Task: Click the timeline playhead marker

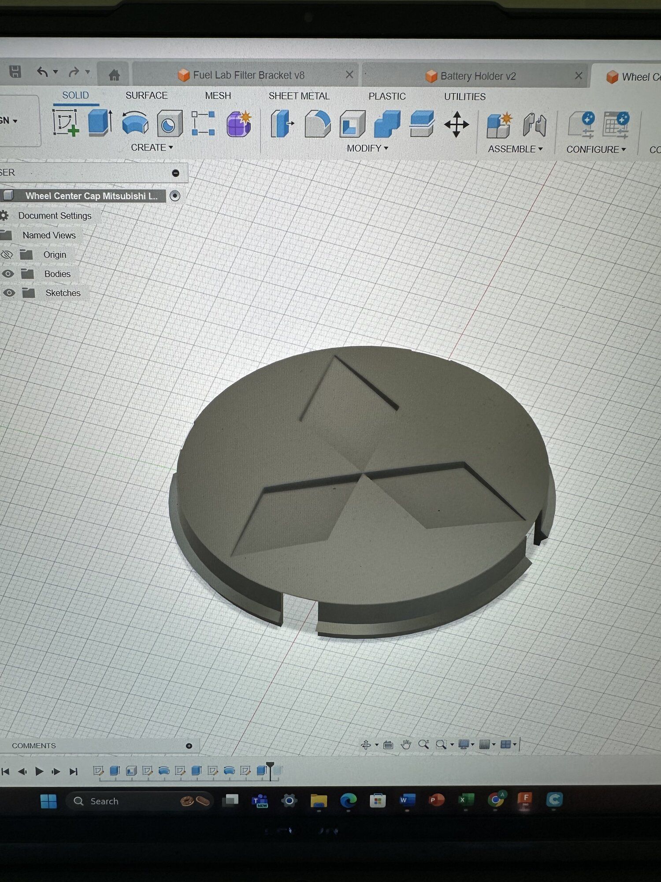Action: coord(270,771)
